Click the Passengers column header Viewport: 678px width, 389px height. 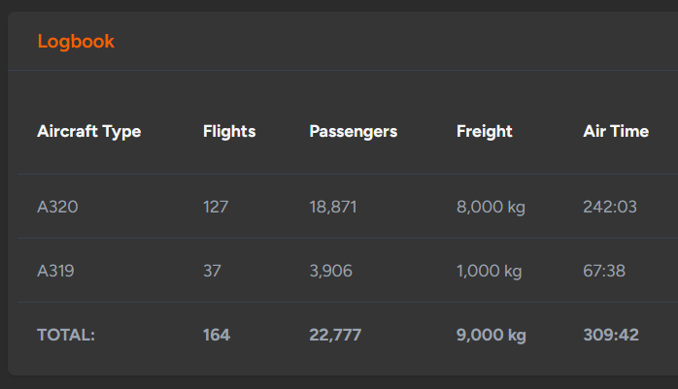(x=354, y=132)
